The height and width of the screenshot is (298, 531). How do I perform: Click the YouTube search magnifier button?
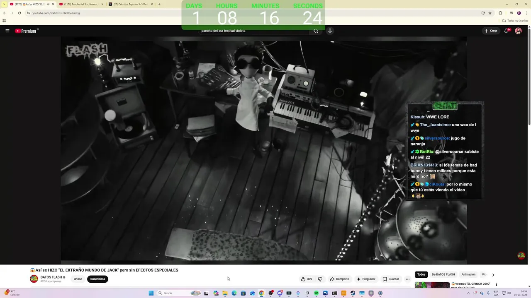click(316, 31)
